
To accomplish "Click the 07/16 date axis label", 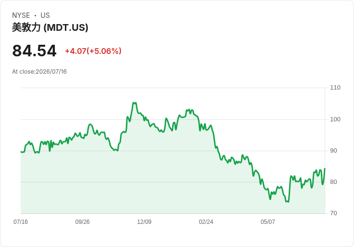I will 21,222.
